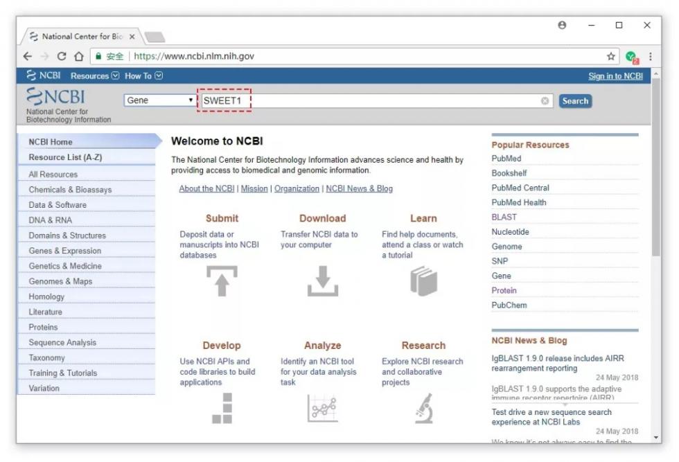Open Nucleotide in Popular Resources
The height and width of the screenshot is (462, 679).
pos(510,232)
